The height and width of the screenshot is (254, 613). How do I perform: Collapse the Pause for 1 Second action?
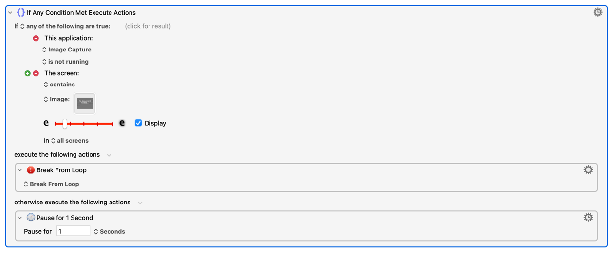pyautogui.click(x=20, y=218)
